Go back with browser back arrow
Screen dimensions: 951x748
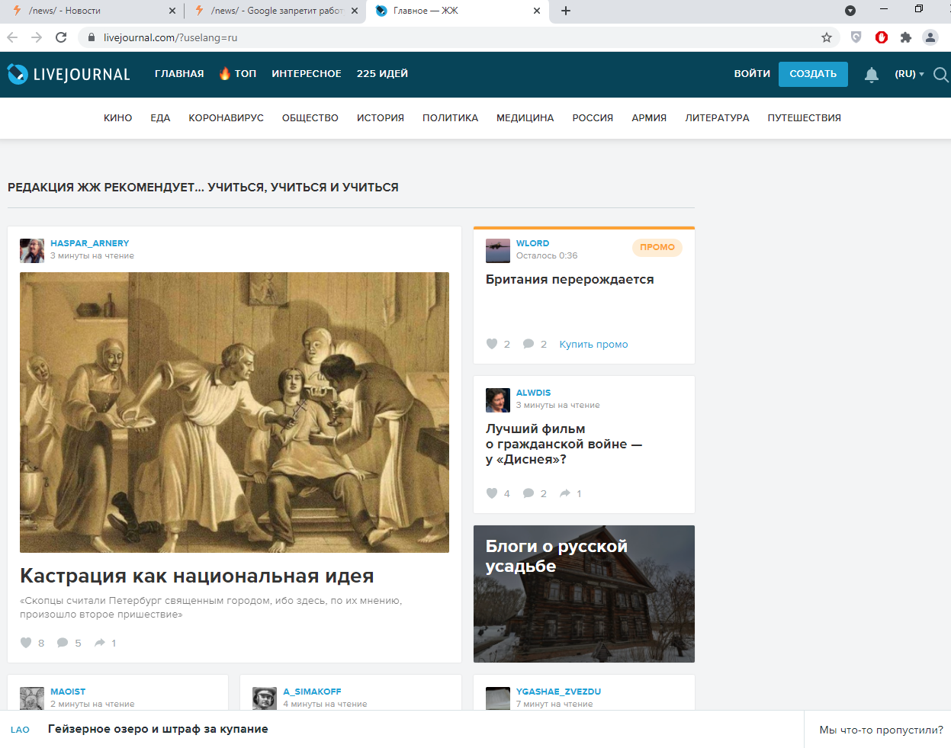pos(12,37)
